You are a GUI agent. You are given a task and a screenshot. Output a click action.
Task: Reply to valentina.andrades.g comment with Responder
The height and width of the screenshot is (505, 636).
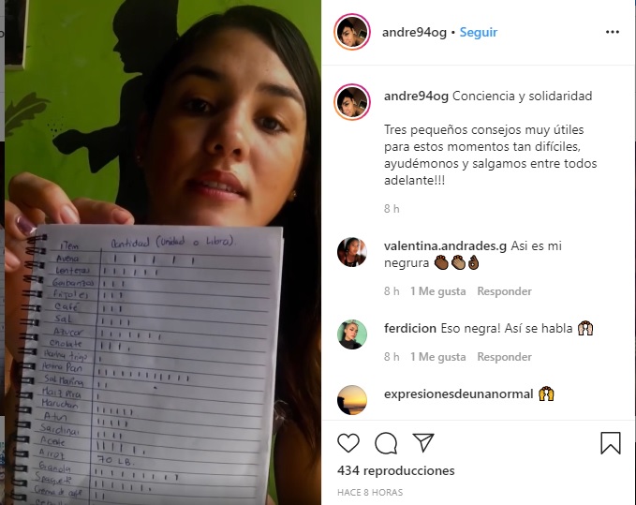(x=504, y=291)
